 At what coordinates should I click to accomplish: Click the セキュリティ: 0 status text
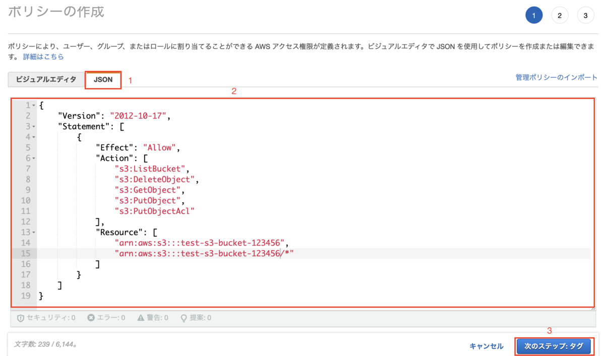[50, 318]
